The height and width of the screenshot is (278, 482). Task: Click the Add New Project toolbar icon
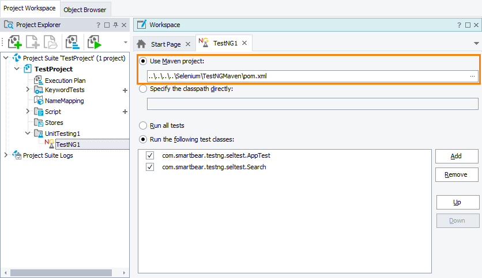15,42
